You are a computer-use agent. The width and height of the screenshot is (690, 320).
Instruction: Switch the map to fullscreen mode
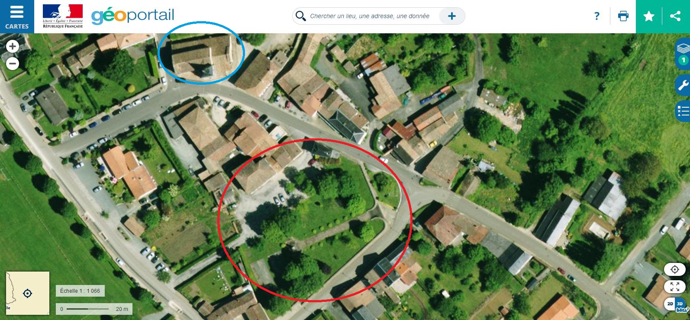point(675,287)
